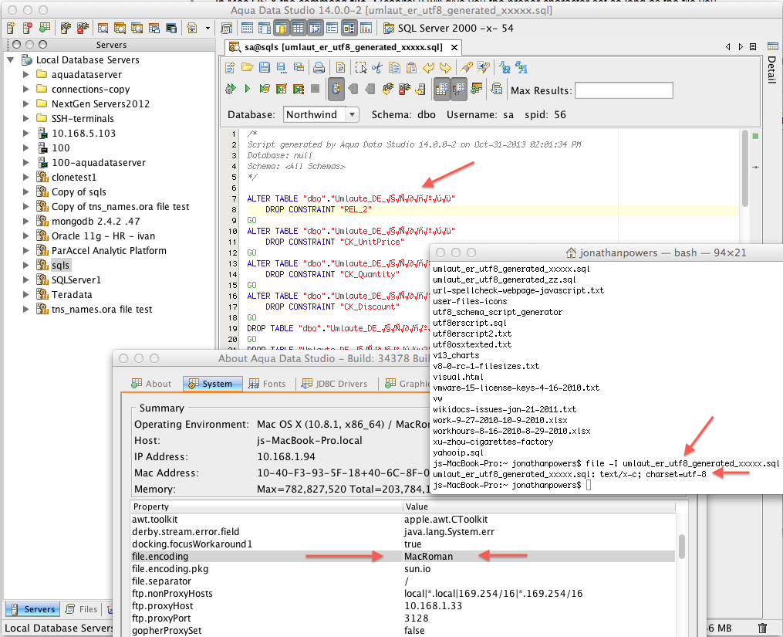The image size is (783, 637).
Task: Open the small dropdown arrow in main toolbar
Action: [x=208, y=28]
